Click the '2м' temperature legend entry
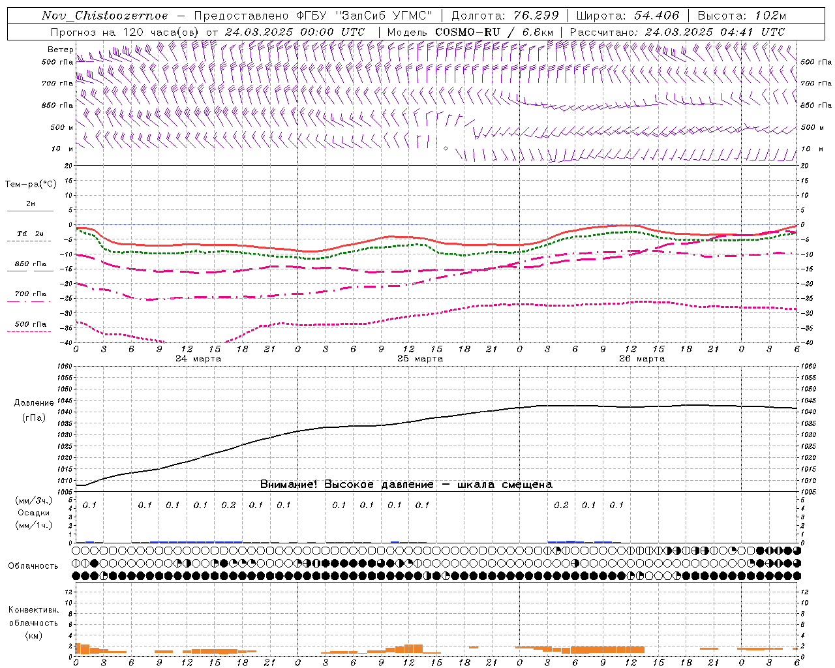 click(30, 204)
